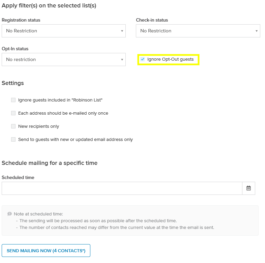The image size is (265, 263).
Task: Open the calendar date picker icon
Action: (248, 188)
